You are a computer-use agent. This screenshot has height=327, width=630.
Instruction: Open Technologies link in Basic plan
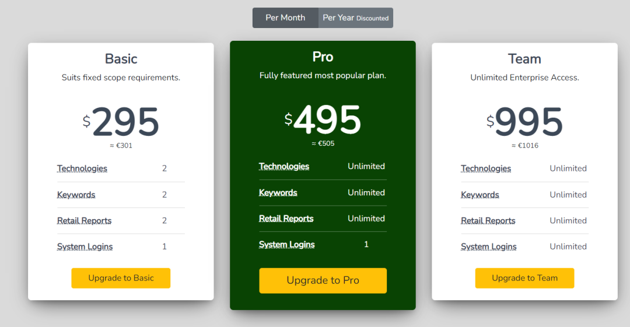coord(82,168)
